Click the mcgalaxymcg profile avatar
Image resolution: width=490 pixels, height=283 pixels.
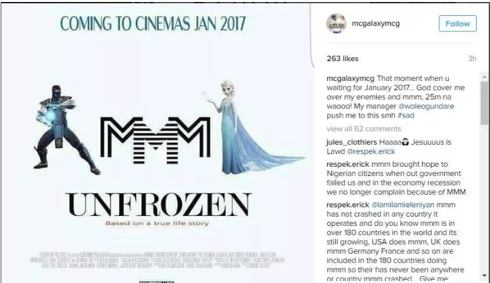pos(336,23)
